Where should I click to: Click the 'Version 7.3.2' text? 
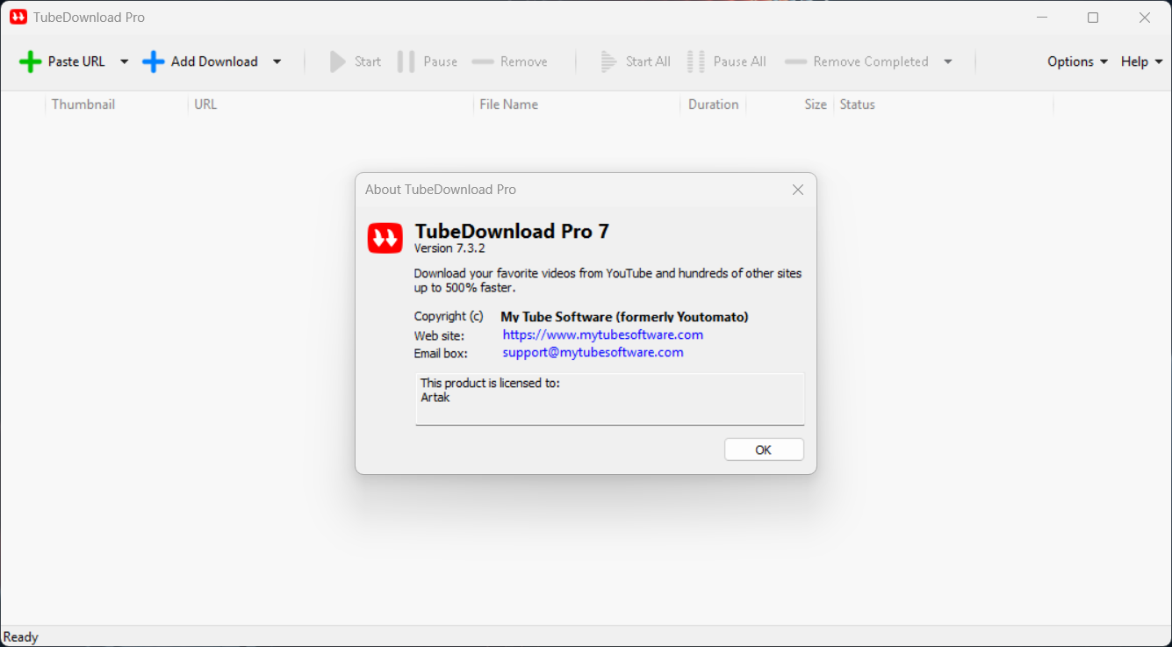[449, 248]
